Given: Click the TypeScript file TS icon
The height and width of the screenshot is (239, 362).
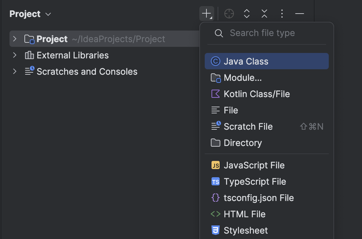Looking at the screenshot, I should click(216, 181).
